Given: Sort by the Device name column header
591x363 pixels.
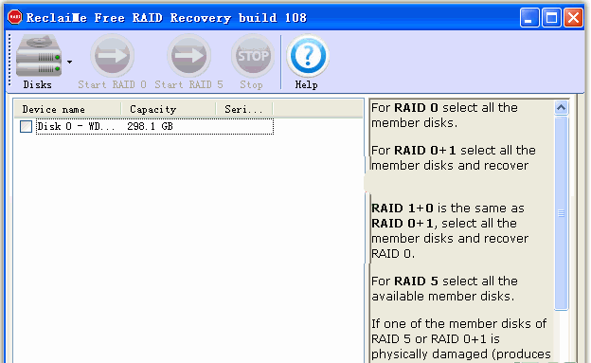Looking at the screenshot, I should point(68,109).
